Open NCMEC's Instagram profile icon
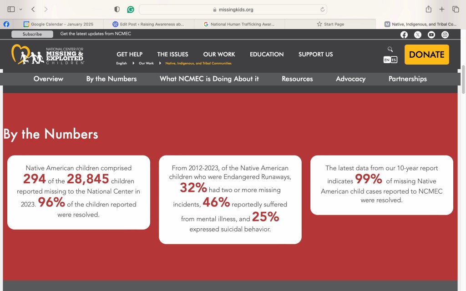Viewport: 466px width, 291px height. pyautogui.click(x=445, y=35)
